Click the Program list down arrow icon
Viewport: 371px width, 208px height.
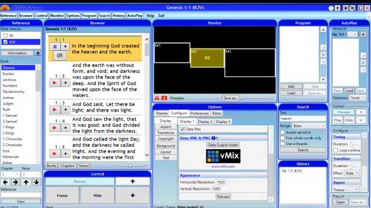(323, 80)
